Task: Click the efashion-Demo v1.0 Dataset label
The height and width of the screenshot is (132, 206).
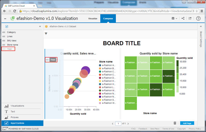Action: pos(63,27)
